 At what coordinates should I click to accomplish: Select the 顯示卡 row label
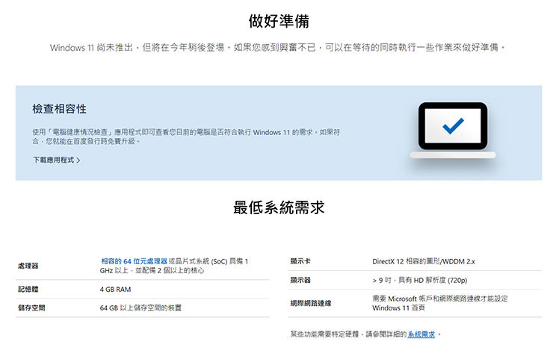coord(300,261)
